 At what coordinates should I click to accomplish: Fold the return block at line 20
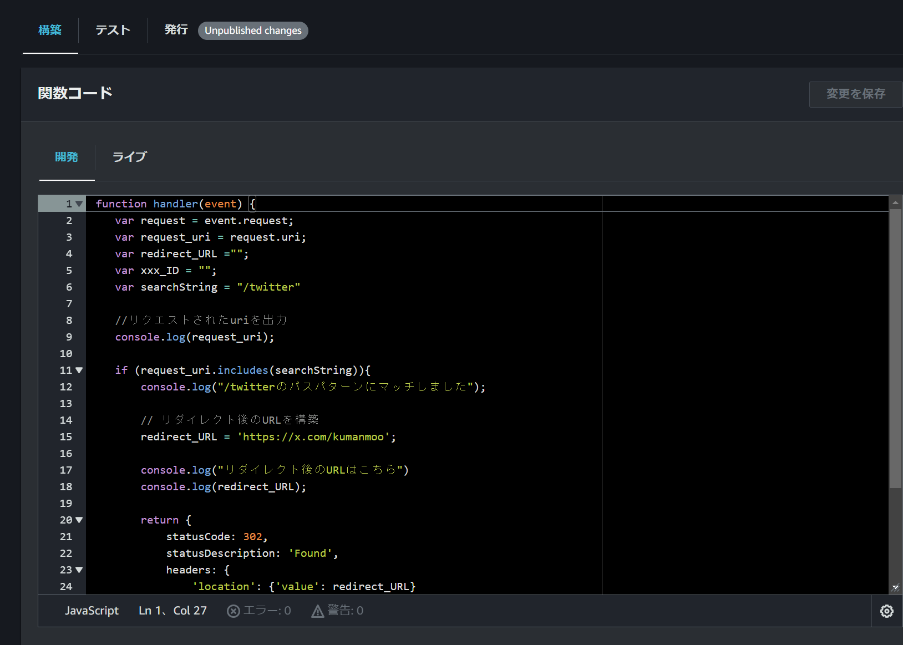coord(79,520)
